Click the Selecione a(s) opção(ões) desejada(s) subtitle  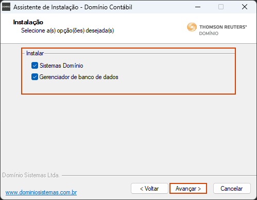(67, 30)
